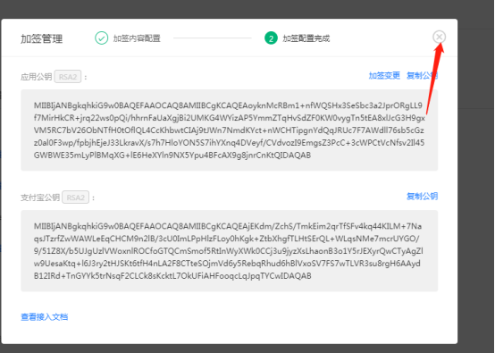This screenshot has width=495, height=353.
Task: Select the 加签配置完成 step label
Action: (306, 38)
